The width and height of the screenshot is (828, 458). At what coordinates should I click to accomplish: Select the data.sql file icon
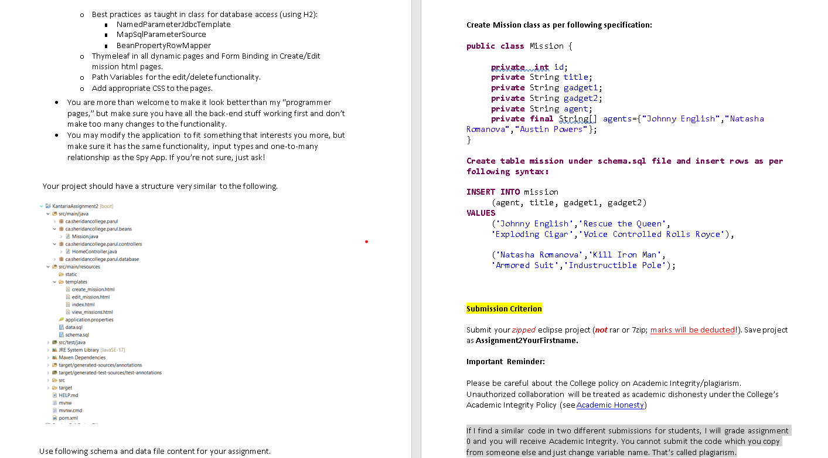click(x=60, y=327)
